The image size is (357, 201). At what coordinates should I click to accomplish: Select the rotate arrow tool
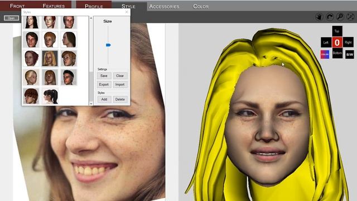(x=330, y=17)
